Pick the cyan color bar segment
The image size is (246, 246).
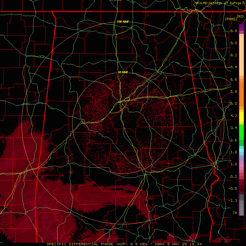pyautogui.click(x=241, y=150)
